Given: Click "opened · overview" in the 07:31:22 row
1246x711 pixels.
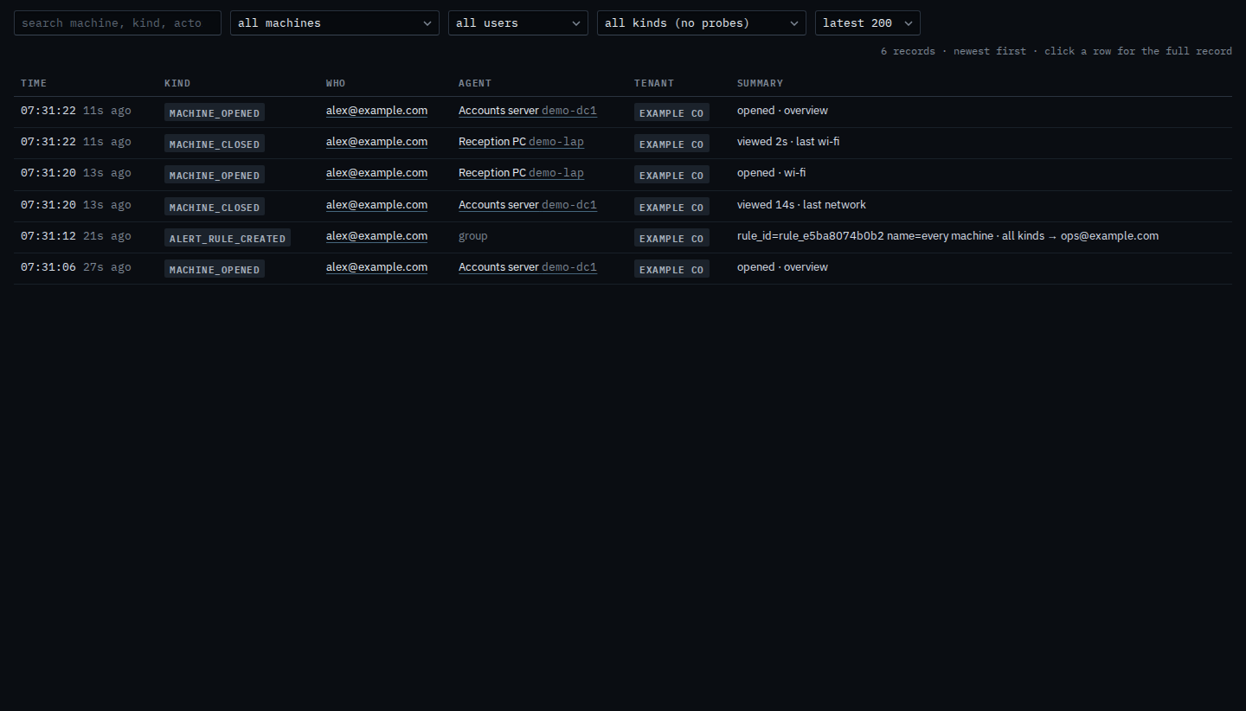Looking at the screenshot, I should click(x=782, y=111).
